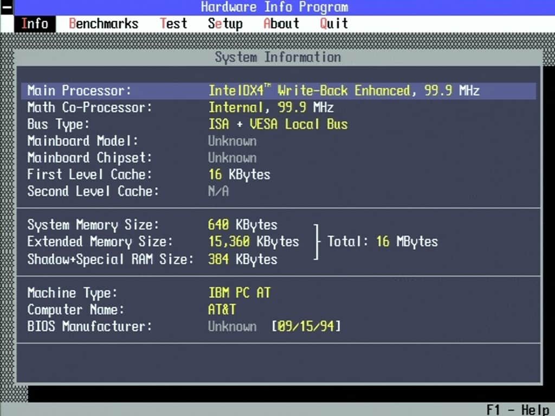This screenshot has height=416, width=555.
Task: Click the Total 16 MBytes label
Action: point(383,242)
